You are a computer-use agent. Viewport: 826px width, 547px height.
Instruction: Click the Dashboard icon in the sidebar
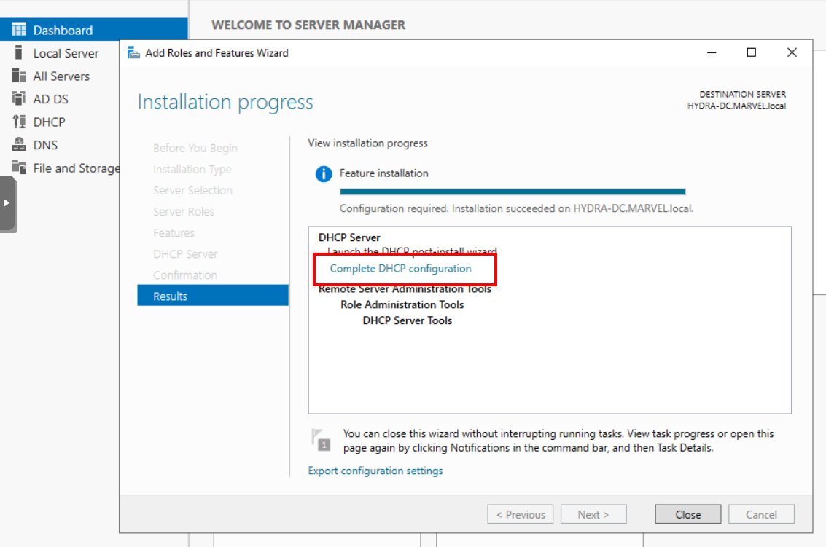click(19, 30)
